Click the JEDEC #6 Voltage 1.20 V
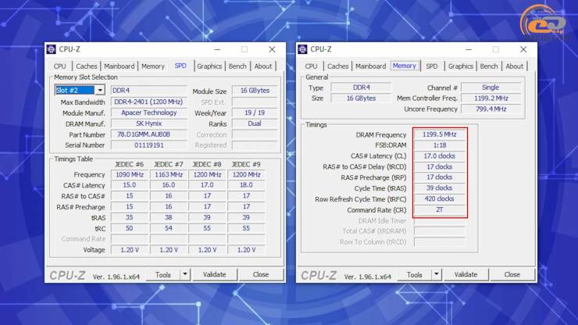The image size is (578, 325). coord(130,250)
